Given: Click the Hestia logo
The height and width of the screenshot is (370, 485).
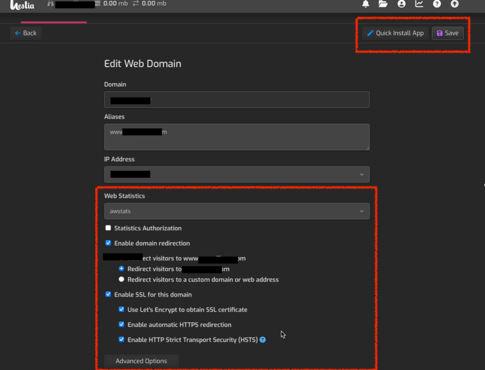Looking at the screenshot, I should click(x=22, y=5).
